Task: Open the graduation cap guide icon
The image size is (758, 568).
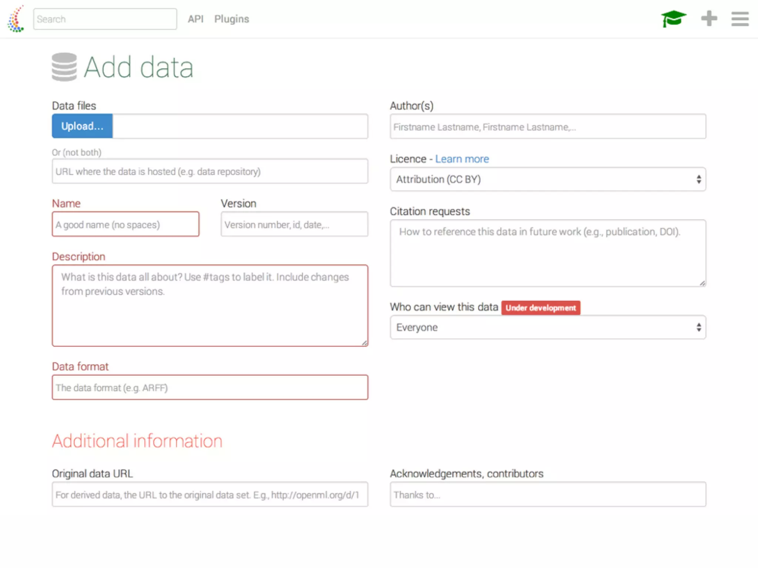Action: (x=673, y=18)
